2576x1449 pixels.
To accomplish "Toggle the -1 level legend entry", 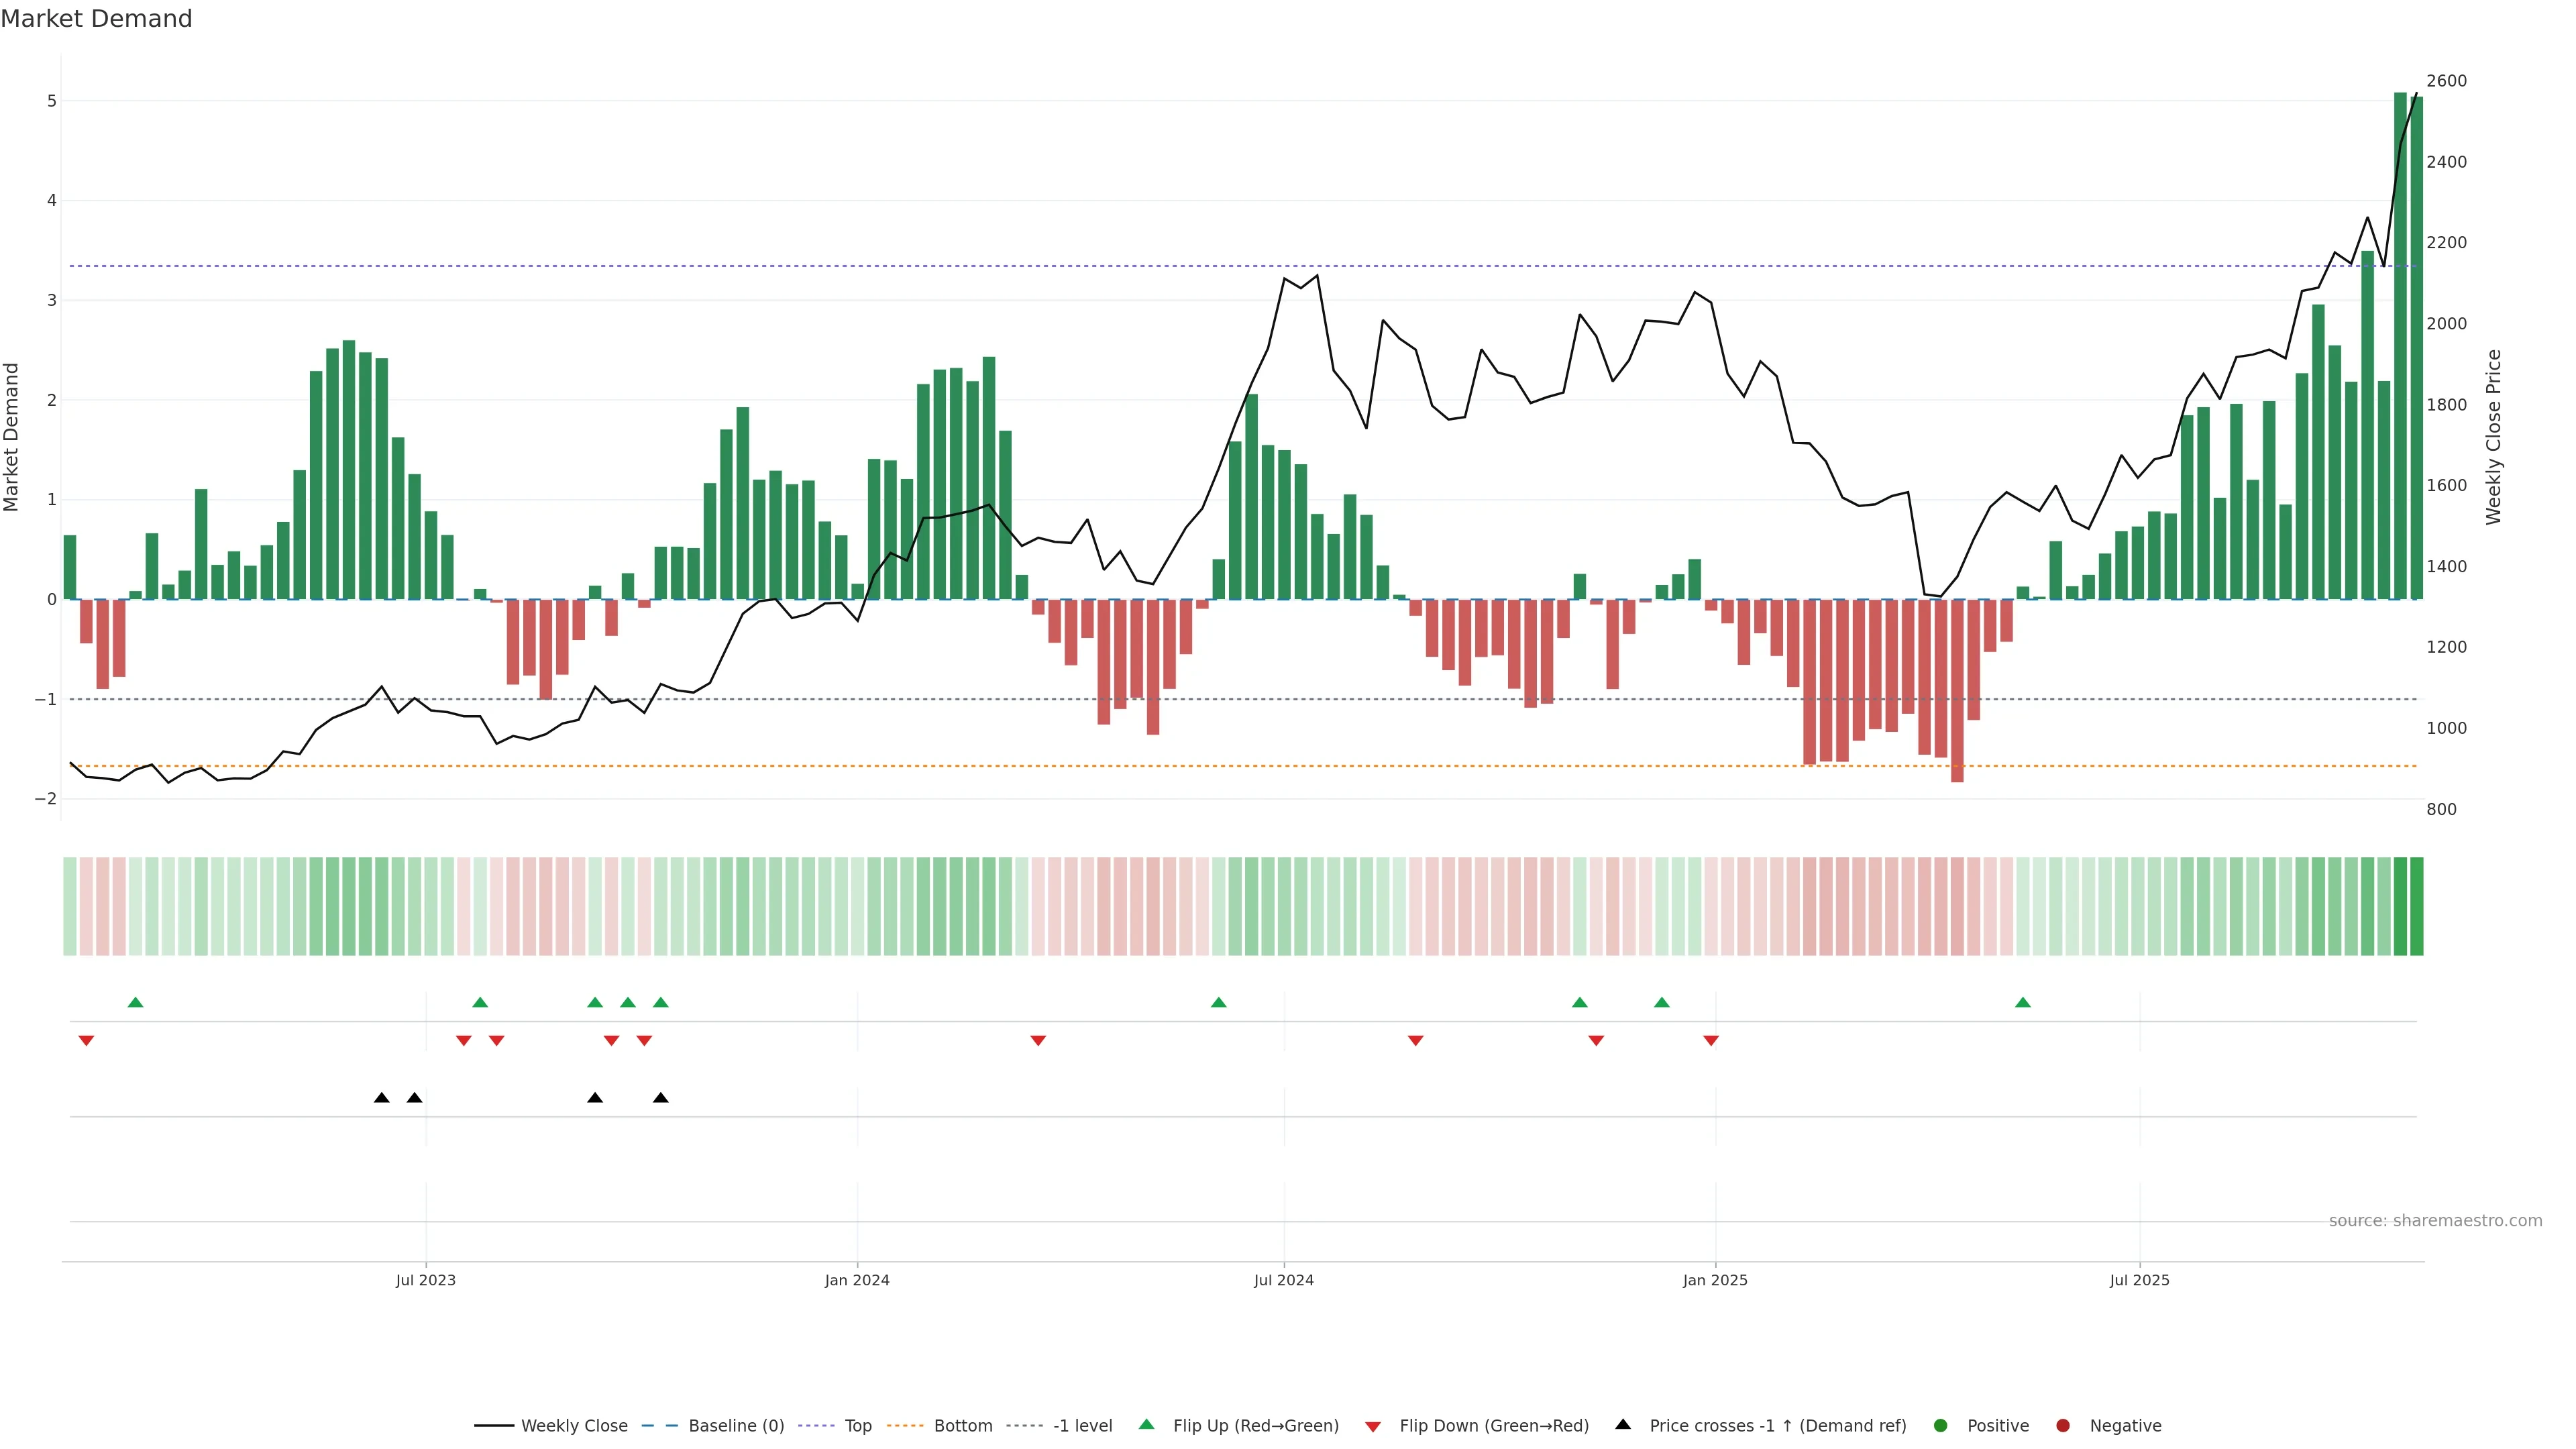I will (x=1082, y=1425).
